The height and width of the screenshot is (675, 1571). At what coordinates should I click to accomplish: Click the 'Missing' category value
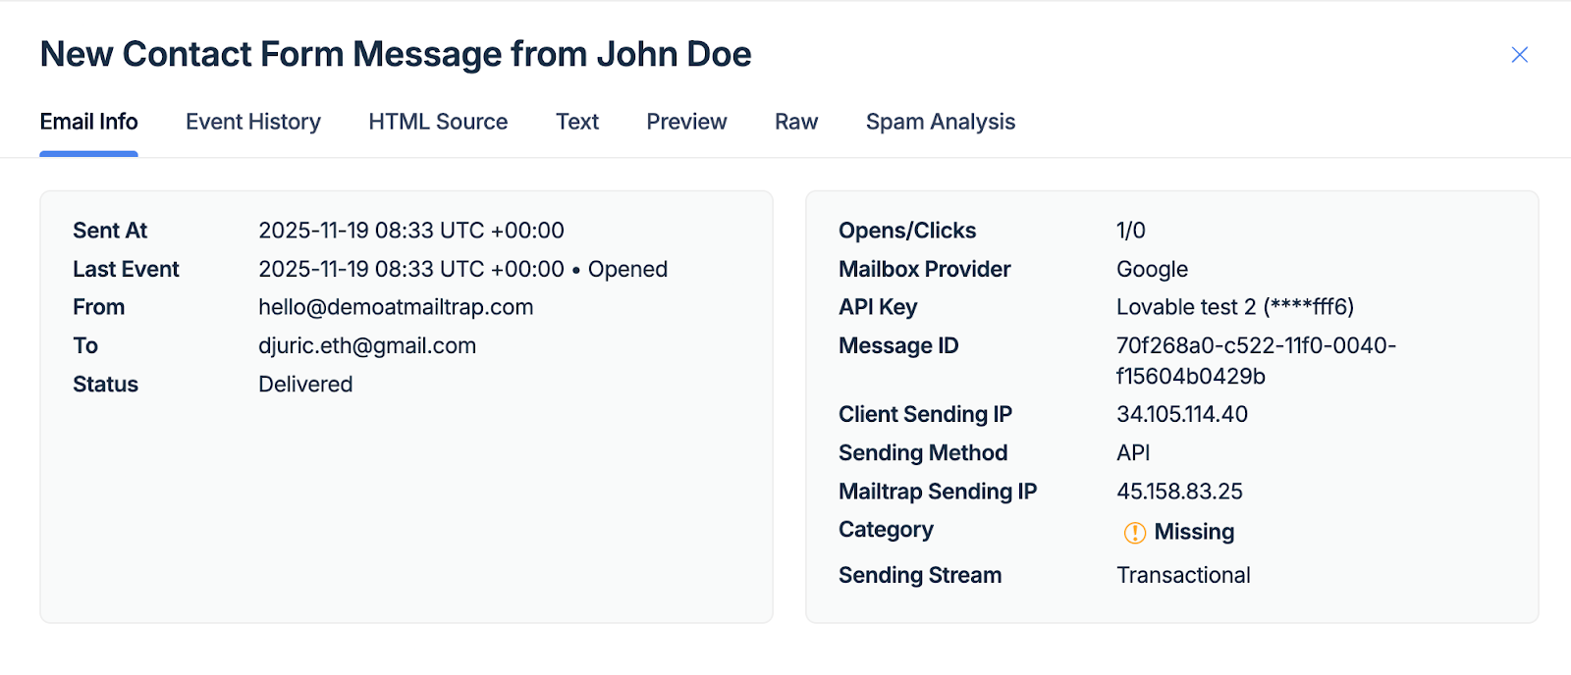pos(1194,532)
